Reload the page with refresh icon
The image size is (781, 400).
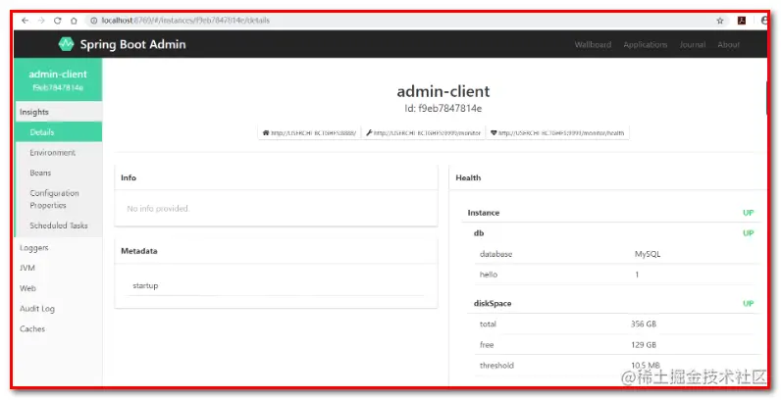tap(57, 21)
